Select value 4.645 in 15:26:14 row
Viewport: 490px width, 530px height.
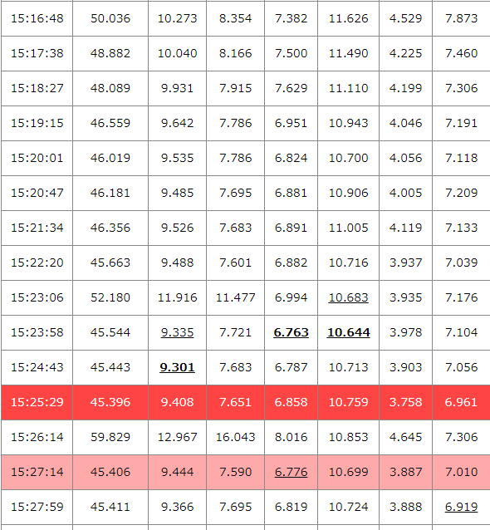pyautogui.click(x=405, y=437)
